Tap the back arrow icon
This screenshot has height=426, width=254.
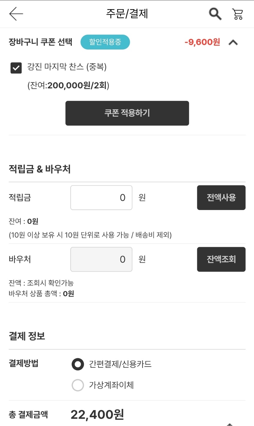[x=16, y=14]
